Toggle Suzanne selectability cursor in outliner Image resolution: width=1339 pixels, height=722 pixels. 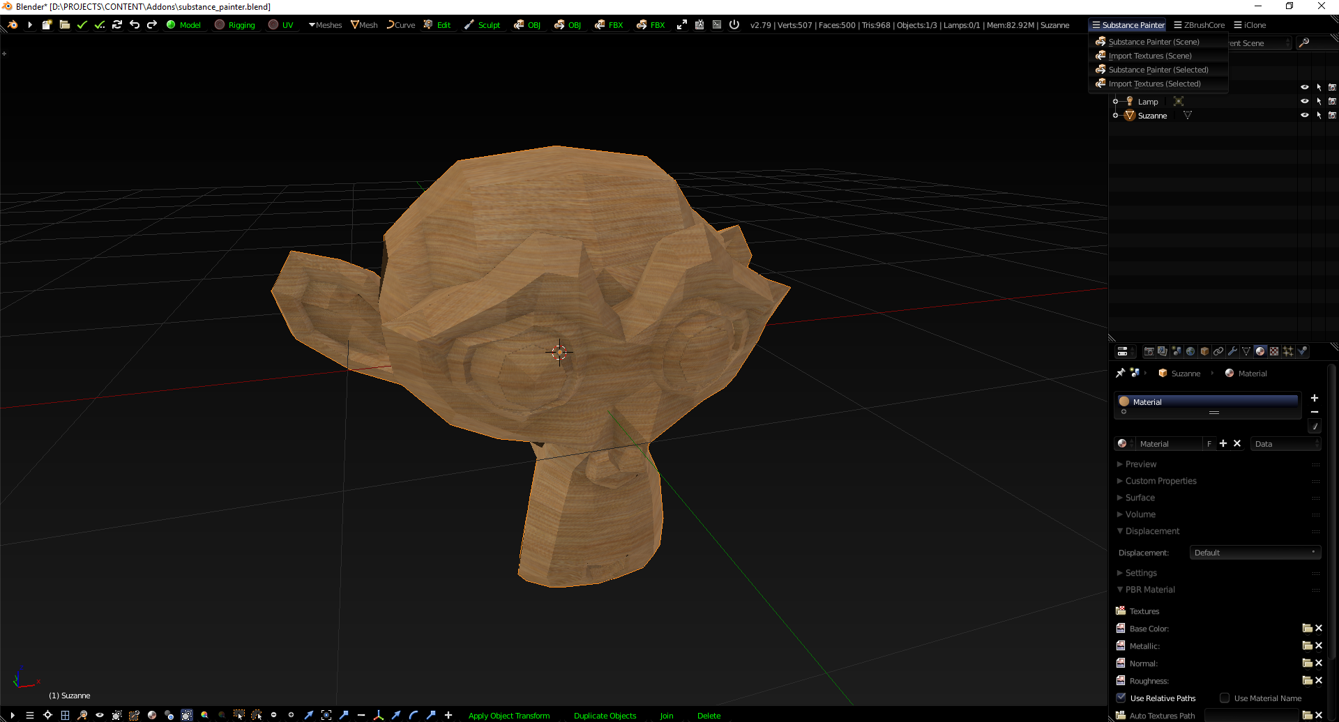tap(1319, 115)
